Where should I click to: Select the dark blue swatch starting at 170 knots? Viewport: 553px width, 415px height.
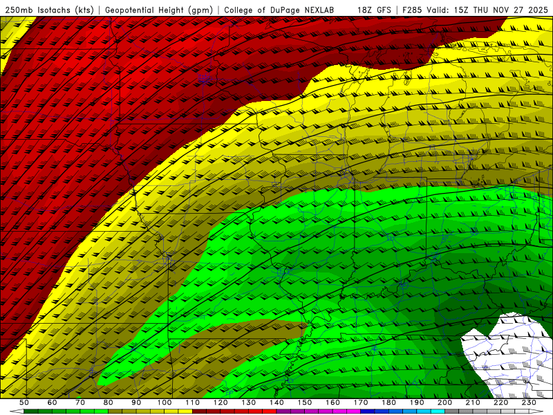[x=368, y=412]
